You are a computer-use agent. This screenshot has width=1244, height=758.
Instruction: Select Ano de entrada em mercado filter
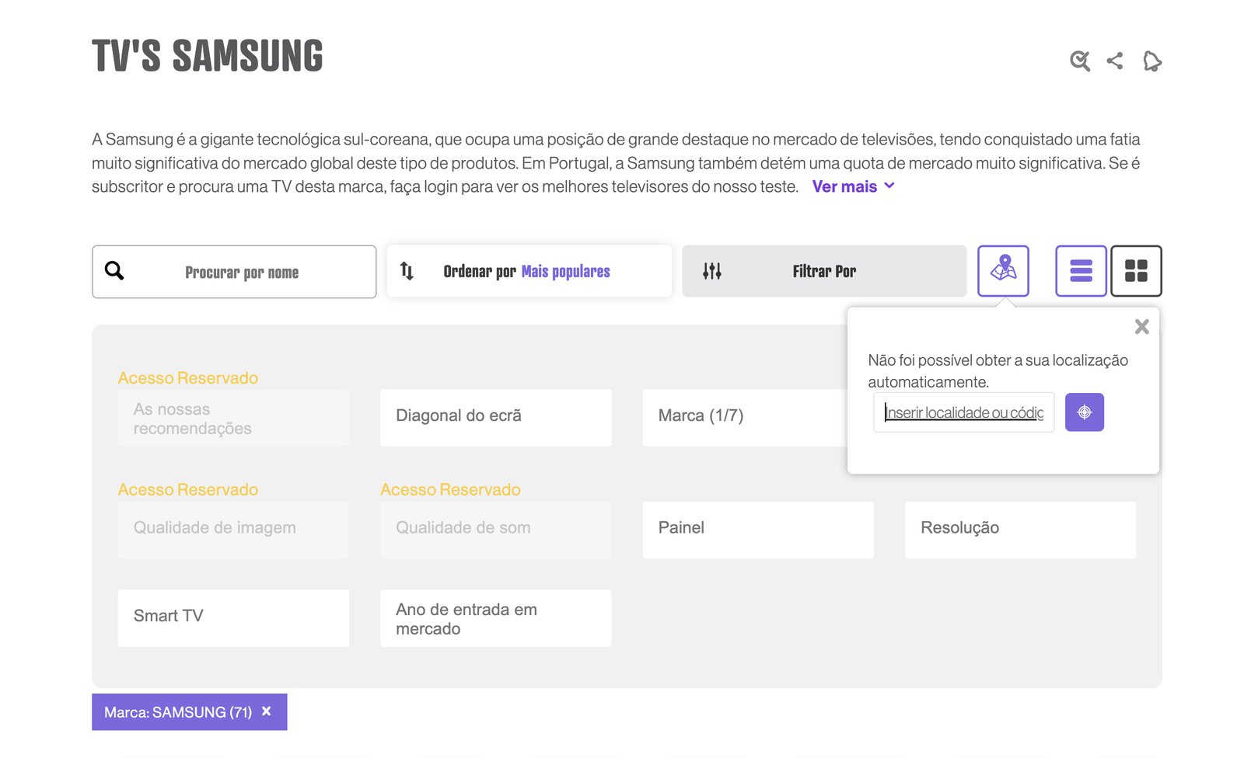495,617
